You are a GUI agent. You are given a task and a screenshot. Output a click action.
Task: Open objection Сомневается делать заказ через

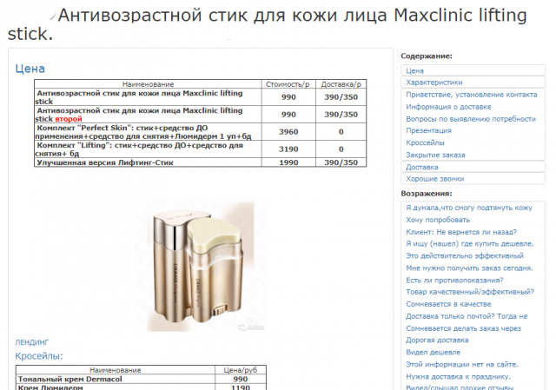coord(463,328)
